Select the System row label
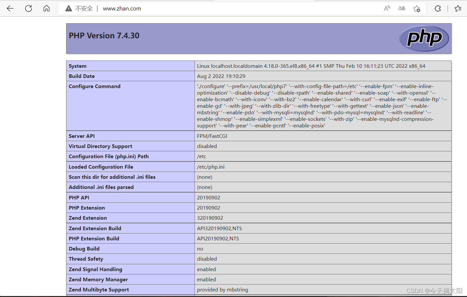 point(78,66)
